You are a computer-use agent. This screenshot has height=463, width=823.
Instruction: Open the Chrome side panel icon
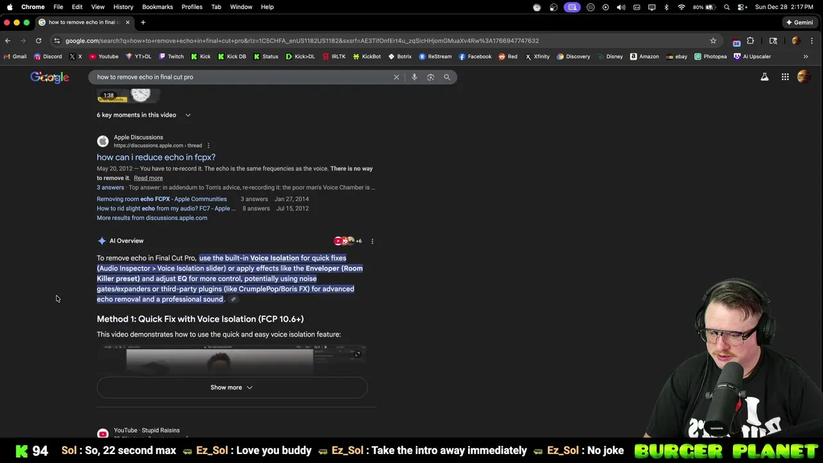[x=773, y=41]
